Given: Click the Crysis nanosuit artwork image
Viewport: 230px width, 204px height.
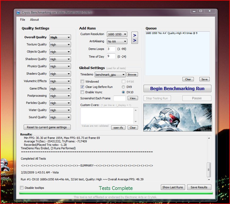Looking at the screenshot, I should click(178, 117).
